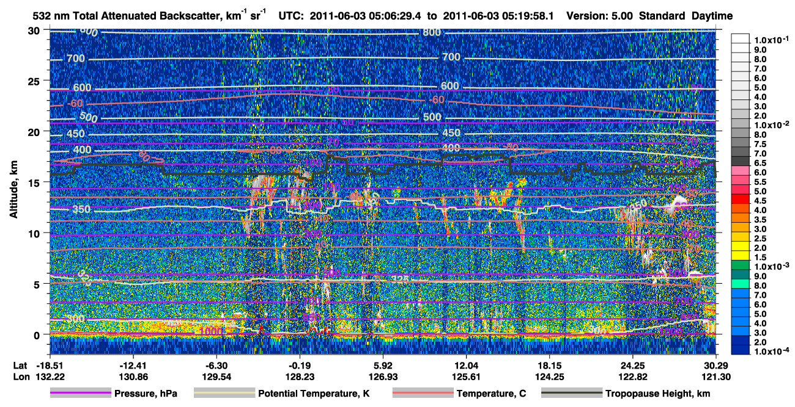Viewport: 795px width, 407px height.
Task: Click the salmon Temperature legend line sample
Action: click(x=423, y=394)
